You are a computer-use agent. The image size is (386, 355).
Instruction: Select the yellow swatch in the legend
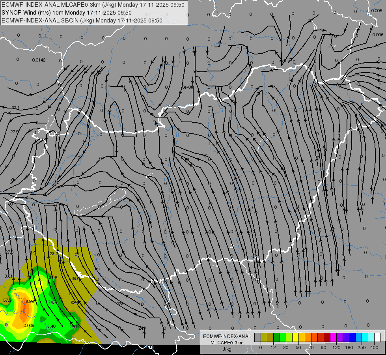[295, 337]
